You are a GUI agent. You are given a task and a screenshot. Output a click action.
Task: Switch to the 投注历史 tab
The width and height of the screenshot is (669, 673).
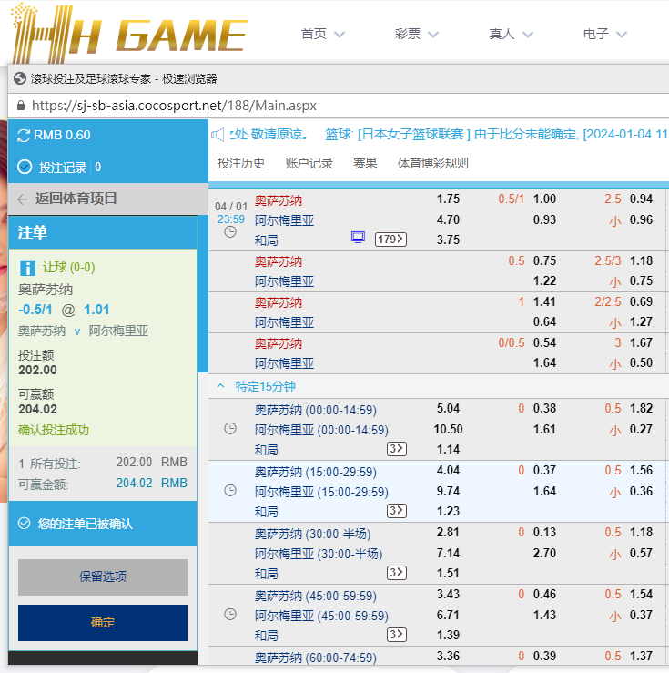point(241,164)
